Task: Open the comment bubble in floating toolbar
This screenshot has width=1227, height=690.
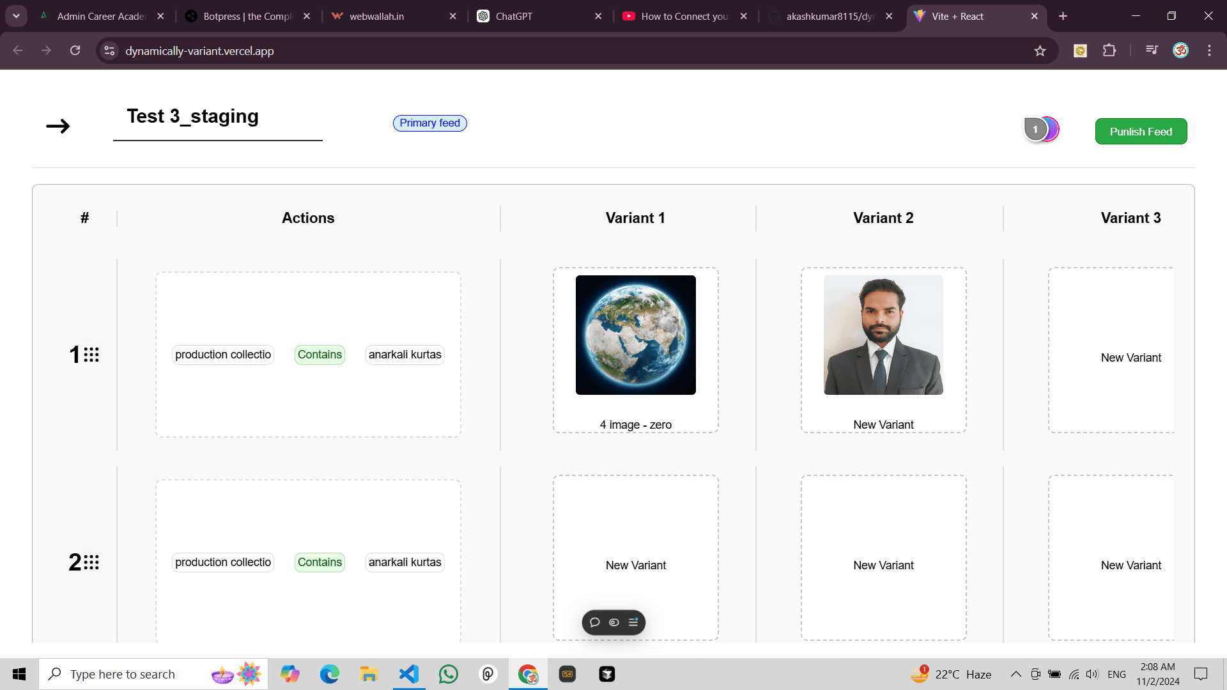Action: tap(594, 622)
